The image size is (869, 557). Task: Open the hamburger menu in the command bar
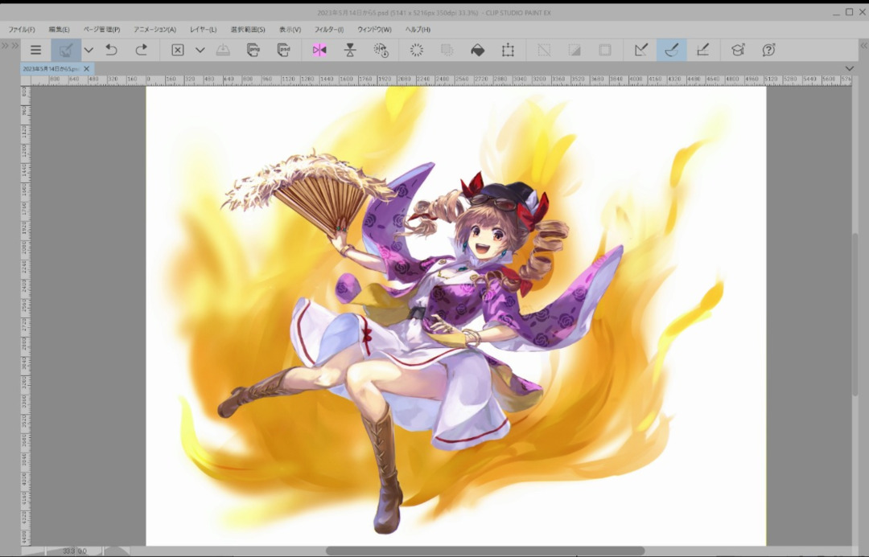35,50
